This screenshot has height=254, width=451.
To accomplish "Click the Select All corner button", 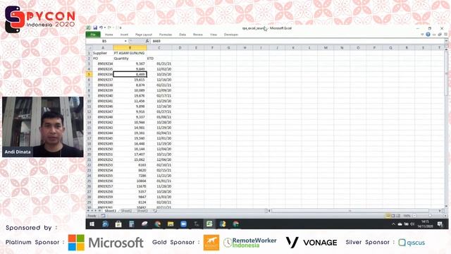I will (89, 48).
